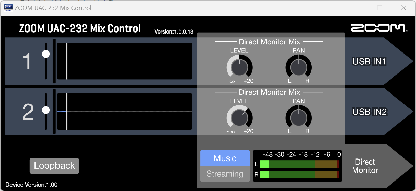This screenshot has height=191, width=416.
Task: Close the Mix Control window
Action: click(x=403, y=8)
